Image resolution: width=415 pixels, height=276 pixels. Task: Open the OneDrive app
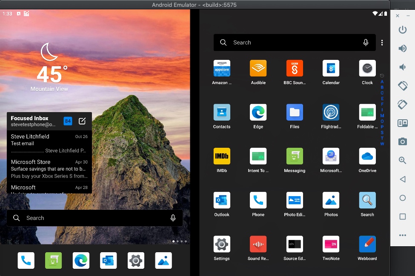click(367, 156)
